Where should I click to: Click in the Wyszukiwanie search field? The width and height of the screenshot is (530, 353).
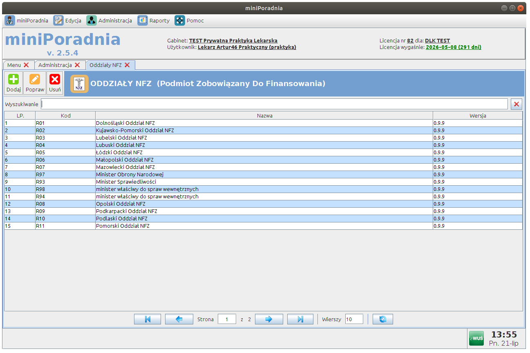tap(274, 104)
